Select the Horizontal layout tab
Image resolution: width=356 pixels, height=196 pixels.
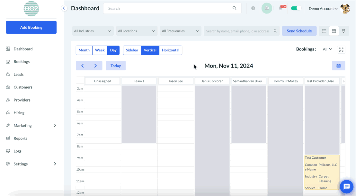(171, 50)
